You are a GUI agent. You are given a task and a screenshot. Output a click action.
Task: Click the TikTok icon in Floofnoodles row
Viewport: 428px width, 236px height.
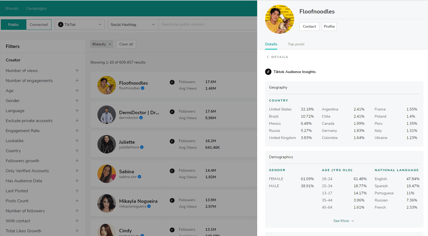(172, 82)
